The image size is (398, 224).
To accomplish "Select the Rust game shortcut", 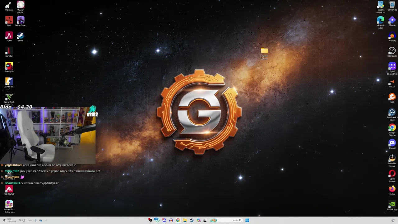I will pyautogui.click(x=9, y=21).
